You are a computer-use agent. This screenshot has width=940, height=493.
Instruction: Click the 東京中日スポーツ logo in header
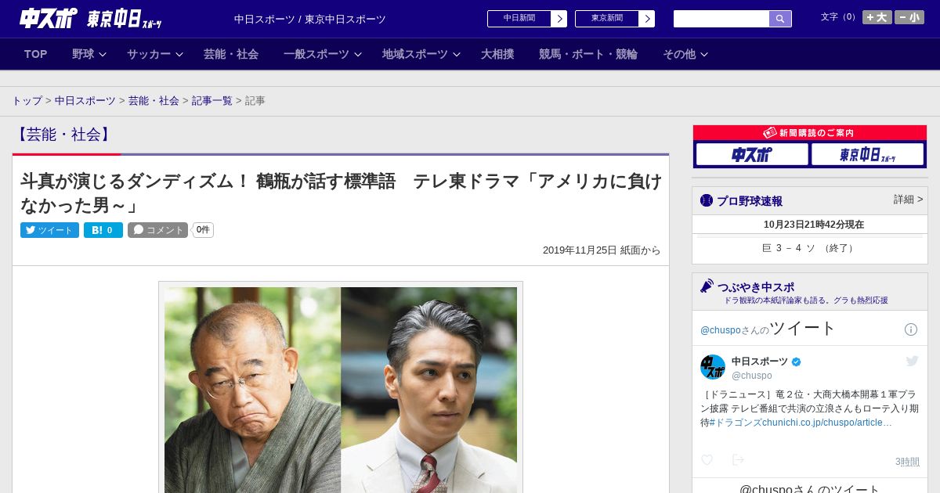pyautogui.click(x=125, y=19)
